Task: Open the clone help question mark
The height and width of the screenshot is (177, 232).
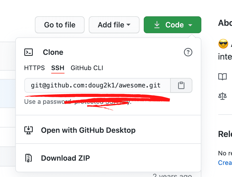Action: pos(188,52)
